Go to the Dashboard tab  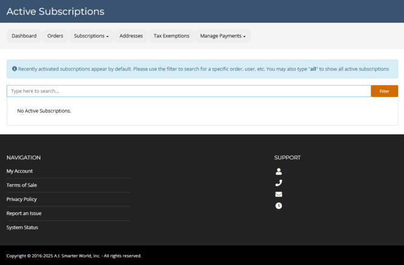point(24,36)
